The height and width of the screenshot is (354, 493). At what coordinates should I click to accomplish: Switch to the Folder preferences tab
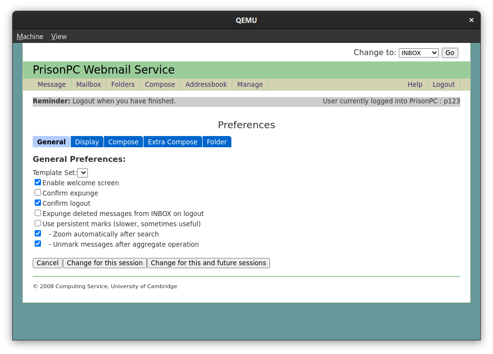point(217,142)
